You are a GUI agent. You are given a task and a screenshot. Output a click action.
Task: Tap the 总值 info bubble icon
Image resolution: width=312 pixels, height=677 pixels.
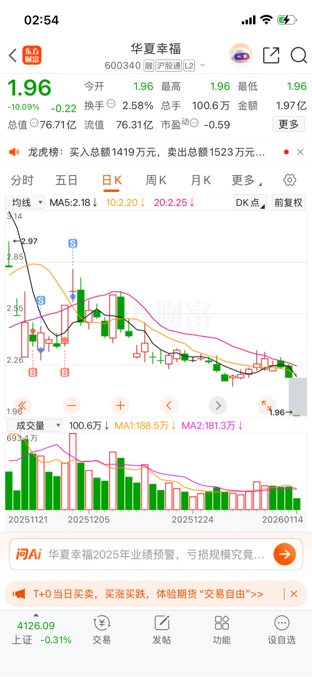click(x=35, y=123)
